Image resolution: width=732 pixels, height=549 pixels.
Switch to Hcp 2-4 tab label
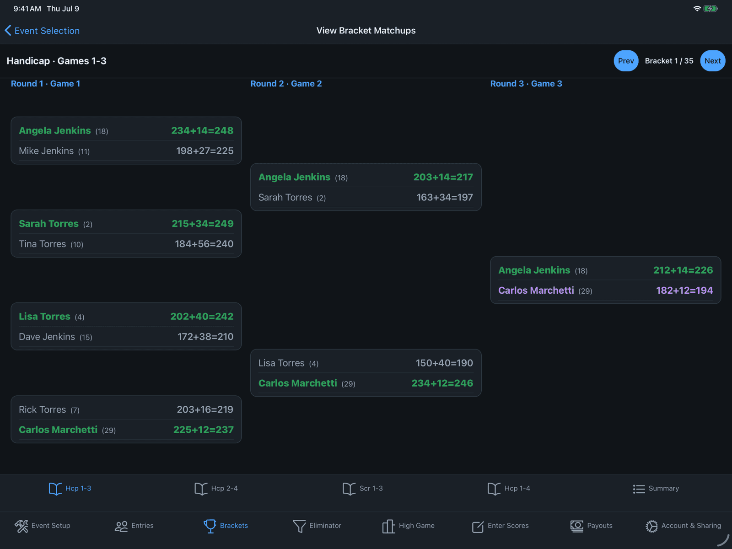(x=224, y=489)
